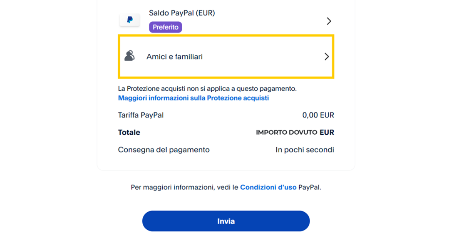This screenshot has height=241, width=454.
Task: Click the Tariffa PayPal label
Action: (x=141, y=115)
